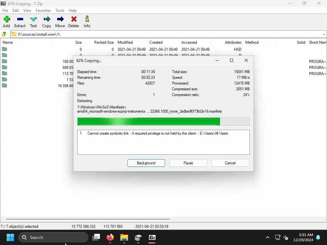
Task: Click the "2021-04-21 02:55:18" status bar entry
Action: pos(152,226)
